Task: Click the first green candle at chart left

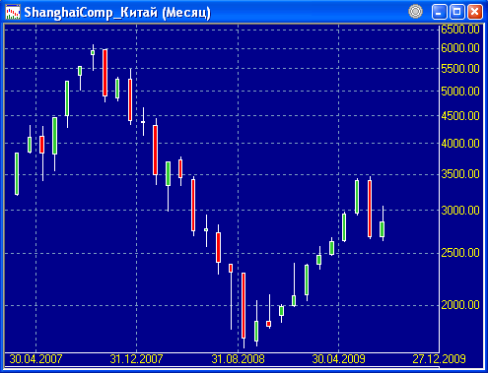Action: [x=17, y=173]
